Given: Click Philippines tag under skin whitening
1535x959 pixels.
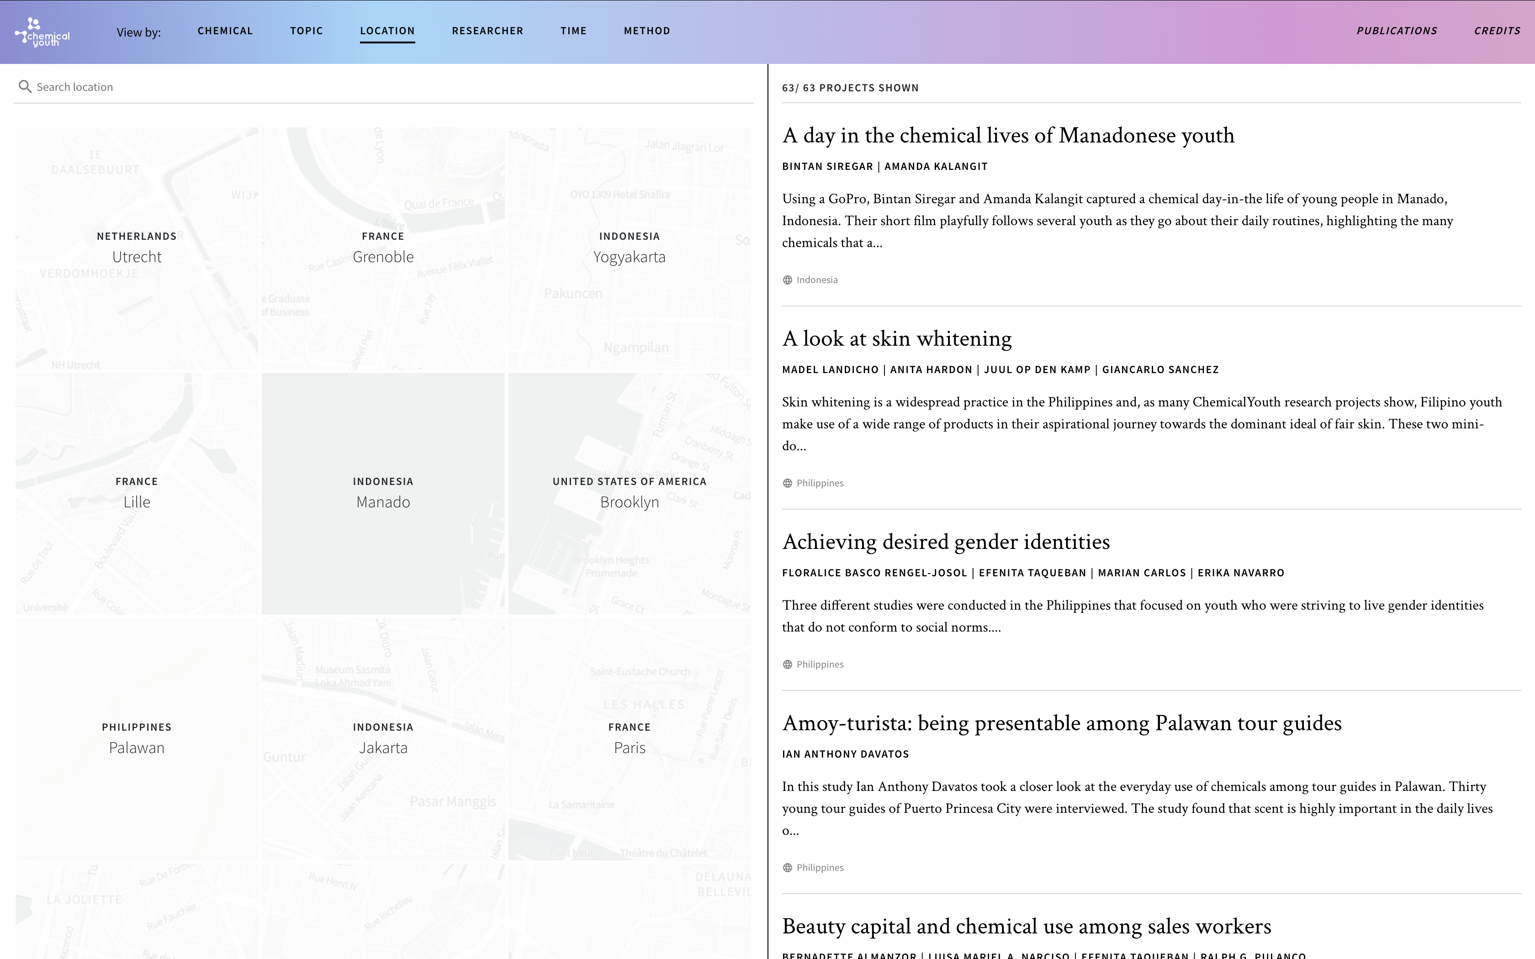Looking at the screenshot, I should [x=820, y=483].
